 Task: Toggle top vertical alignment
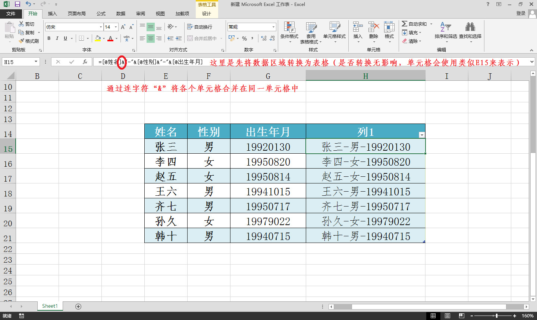142,27
